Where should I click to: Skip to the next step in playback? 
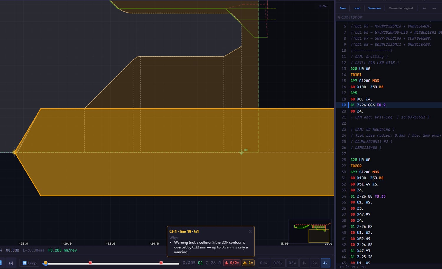coord(11,263)
